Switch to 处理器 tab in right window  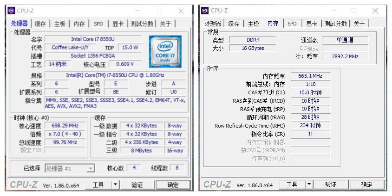[x=213, y=24]
